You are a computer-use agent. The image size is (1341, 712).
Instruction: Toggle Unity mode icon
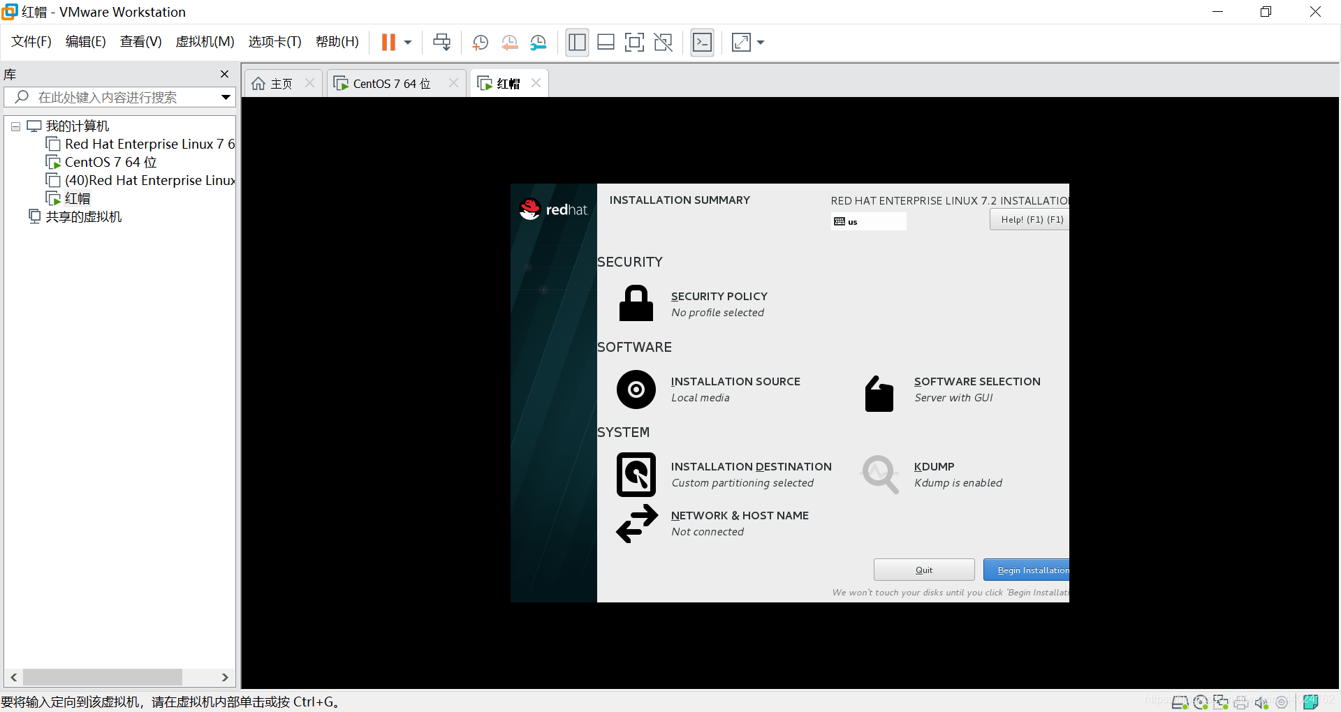pos(663,43)
